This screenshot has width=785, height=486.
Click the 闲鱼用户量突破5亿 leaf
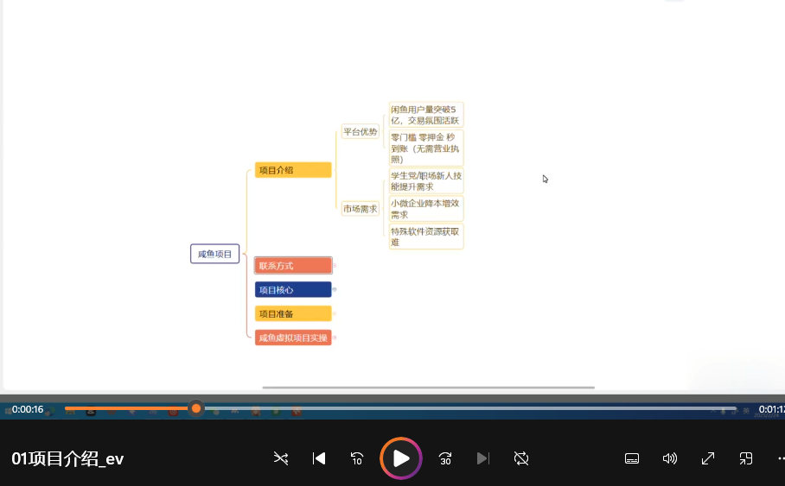pyautogui.click(x=426, y=115)
